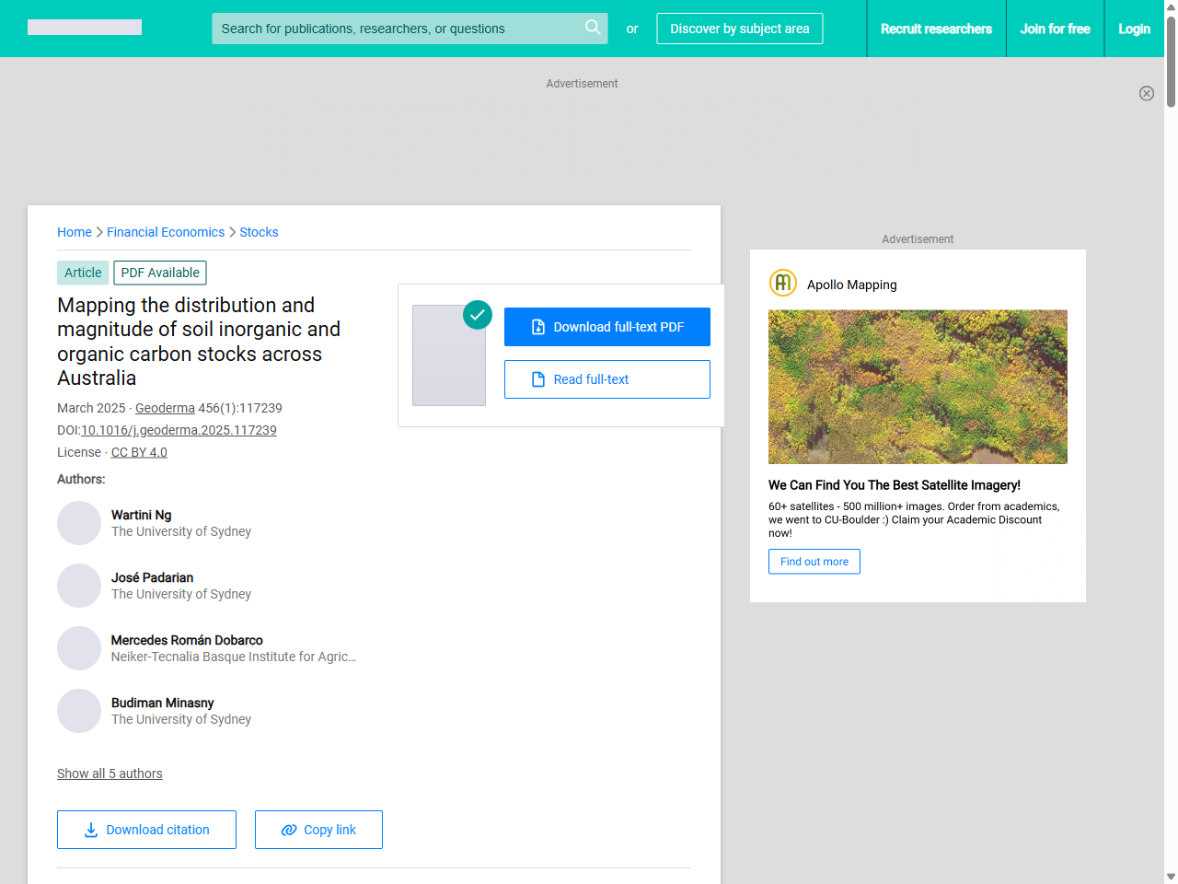Follow the DOI link 10.1016/j.geoderma.2025.117239
Screen dimensions: 1178x884
pos(179,430)
